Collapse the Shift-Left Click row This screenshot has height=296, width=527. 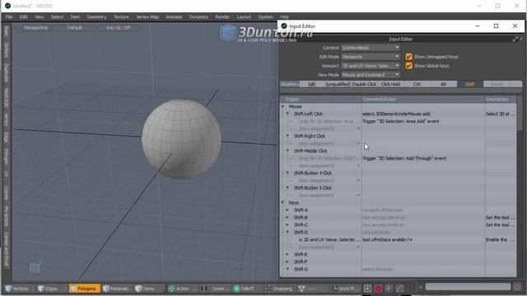287,114
